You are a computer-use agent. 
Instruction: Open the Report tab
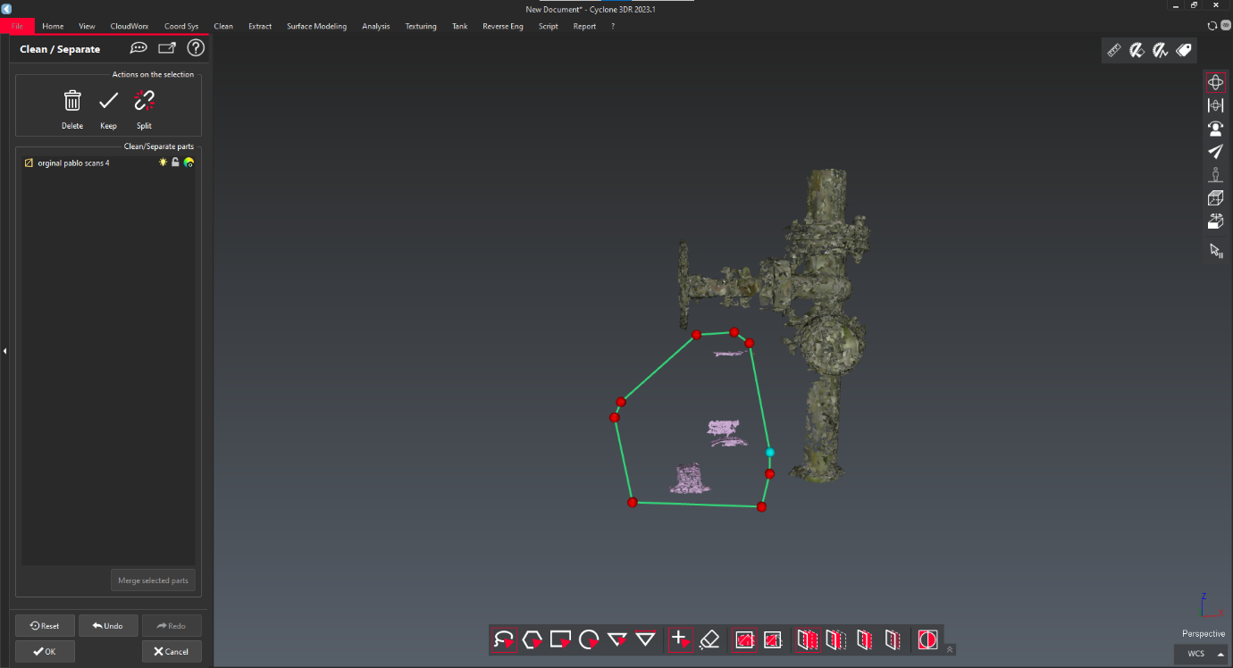pyautogui.click(x=584, y=26)
